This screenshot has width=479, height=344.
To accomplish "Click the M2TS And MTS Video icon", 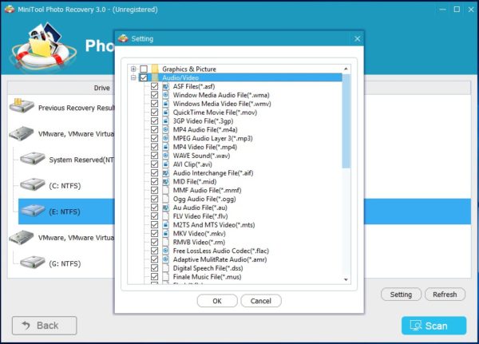I will click(165, 225).
